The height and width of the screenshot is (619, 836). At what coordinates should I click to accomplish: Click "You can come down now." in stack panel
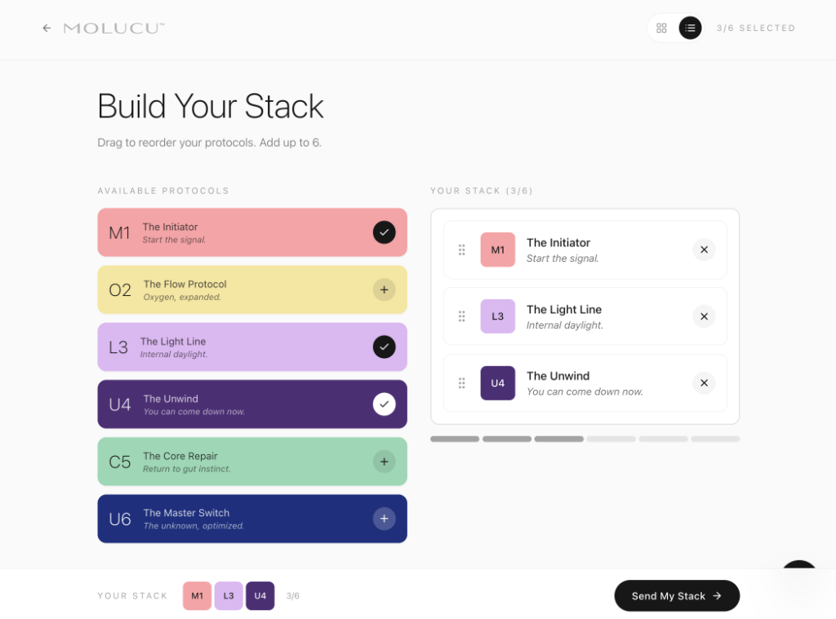point(585,391)
